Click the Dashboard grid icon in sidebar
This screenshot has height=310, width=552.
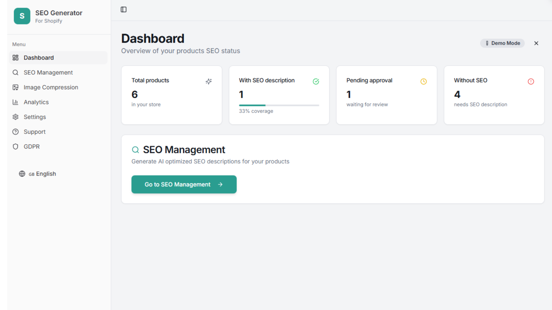point(16,58)
